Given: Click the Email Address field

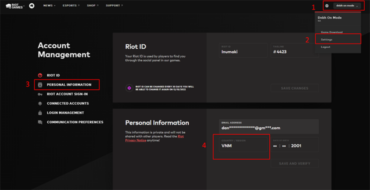Looking at the screenshot, I should point(269,126).
